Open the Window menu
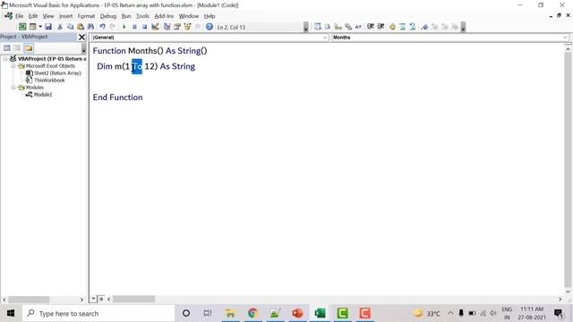Image resolution: width=573 pixels, height=322 pixels. (189, 16)
